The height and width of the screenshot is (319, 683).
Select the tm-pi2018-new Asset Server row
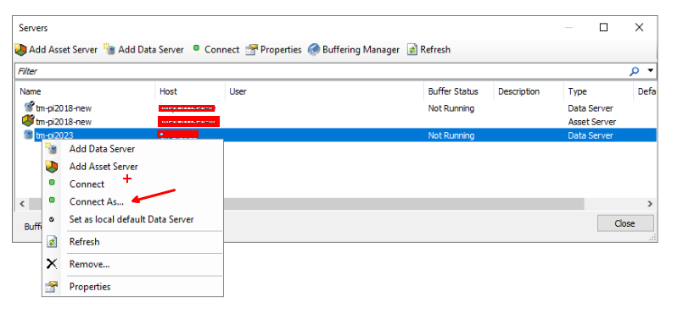(x=336, y=122)
